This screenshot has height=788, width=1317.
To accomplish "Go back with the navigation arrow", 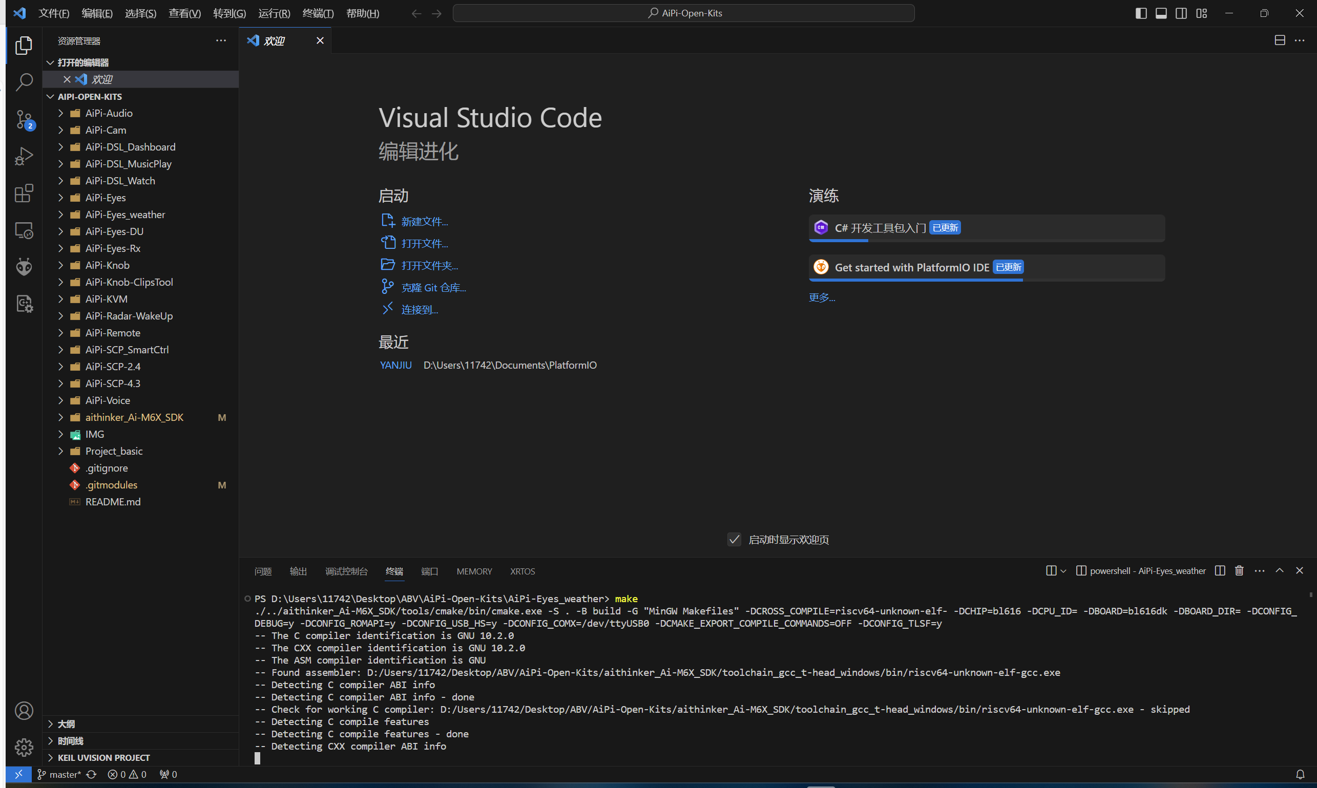I will pyautogui.click(x=416, y=13).
